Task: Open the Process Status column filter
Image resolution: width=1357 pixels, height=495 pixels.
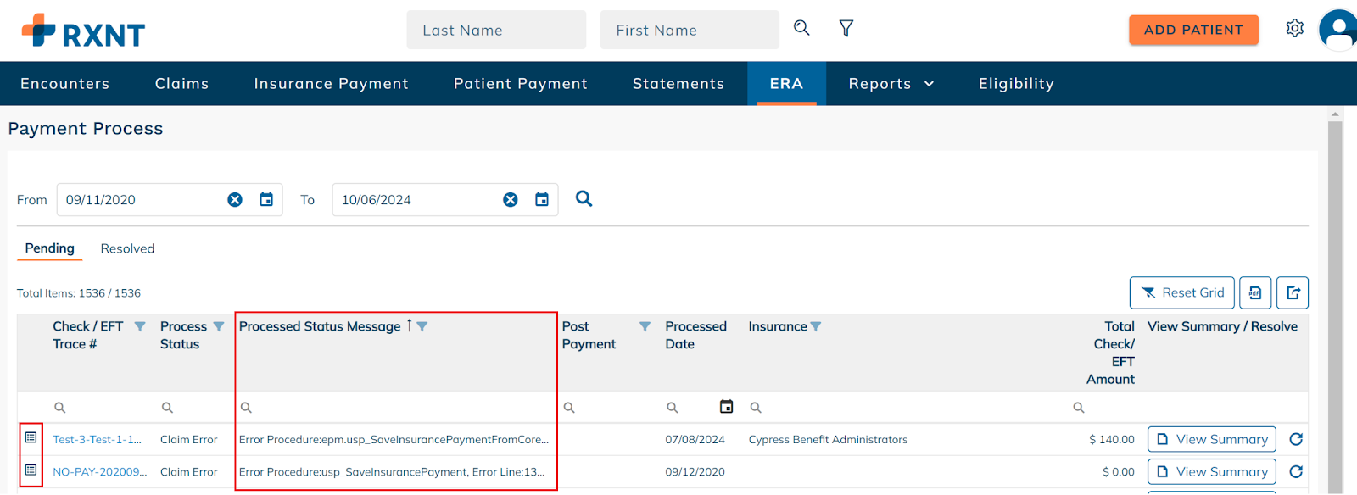Action: [x=219, y=327]
